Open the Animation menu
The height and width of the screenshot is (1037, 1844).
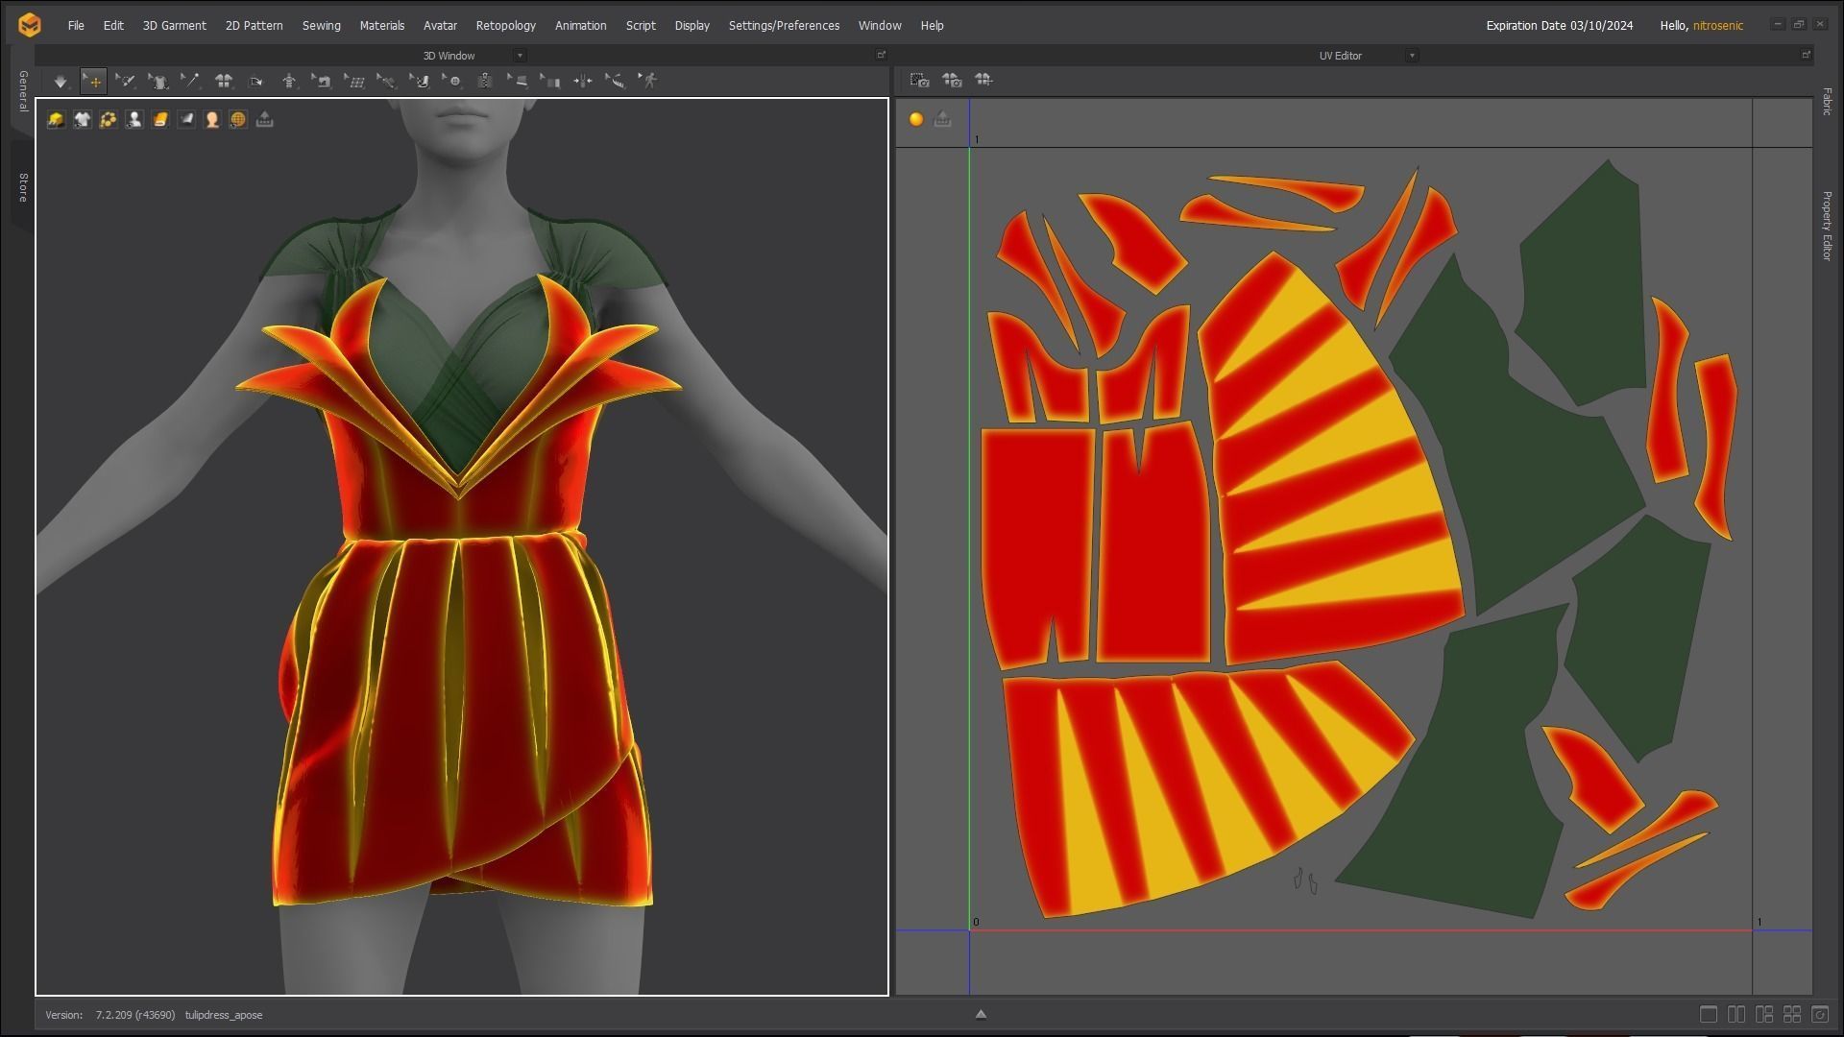[x=580, y=26]
